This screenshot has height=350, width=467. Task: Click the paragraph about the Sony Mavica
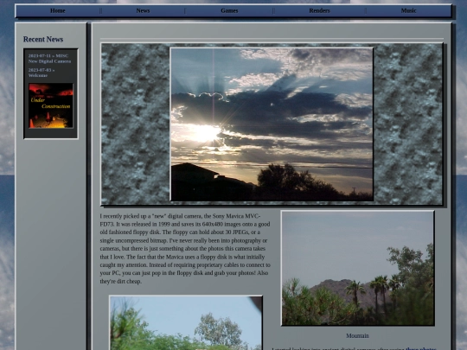[185, 249]
